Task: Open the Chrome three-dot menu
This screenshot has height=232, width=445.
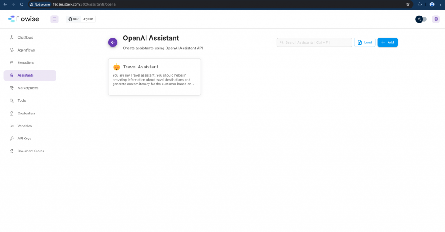Action: [440, 4]
